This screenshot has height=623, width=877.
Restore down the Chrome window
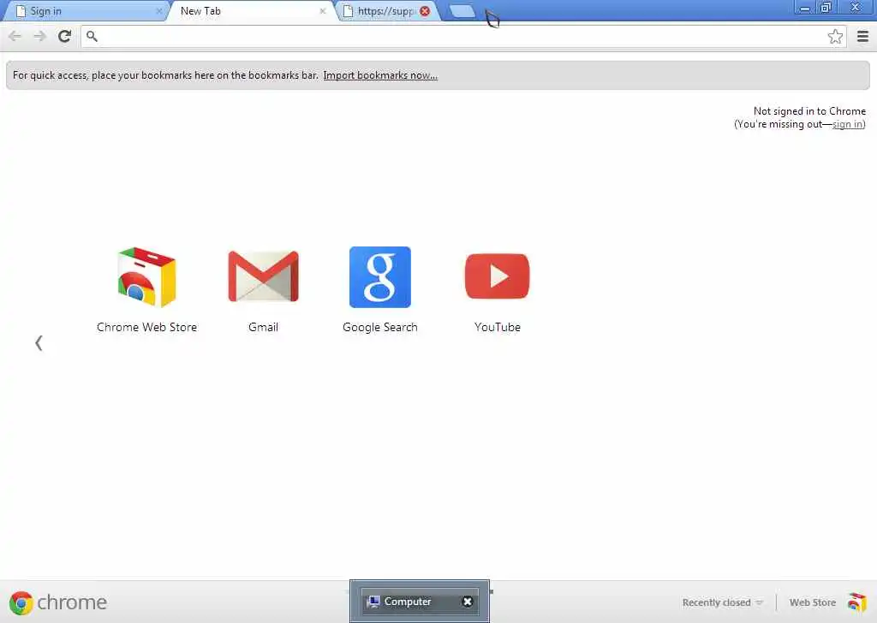point(826,7)
